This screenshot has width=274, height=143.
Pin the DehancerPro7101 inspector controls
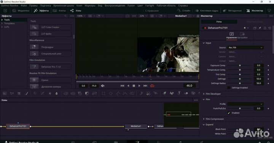tap(260, 28)
